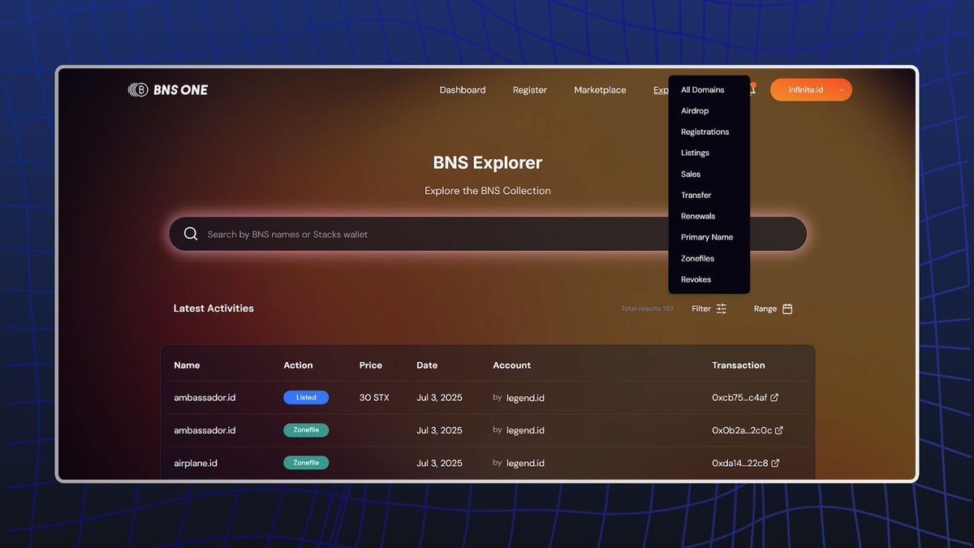
Task: Click the Transaction column header
Action: click(739, 365)
